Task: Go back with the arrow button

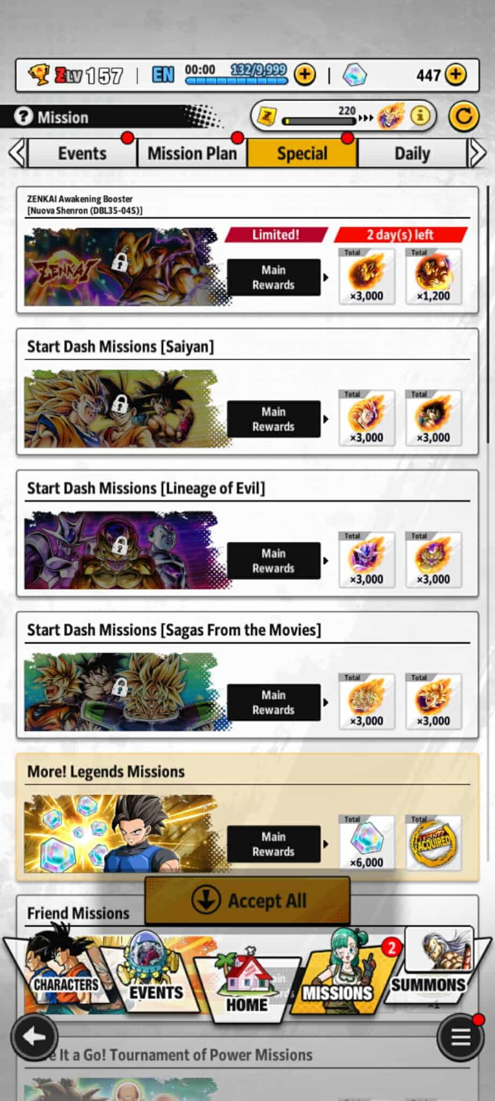Action: pyautogui.click(x=35, y=1038)
